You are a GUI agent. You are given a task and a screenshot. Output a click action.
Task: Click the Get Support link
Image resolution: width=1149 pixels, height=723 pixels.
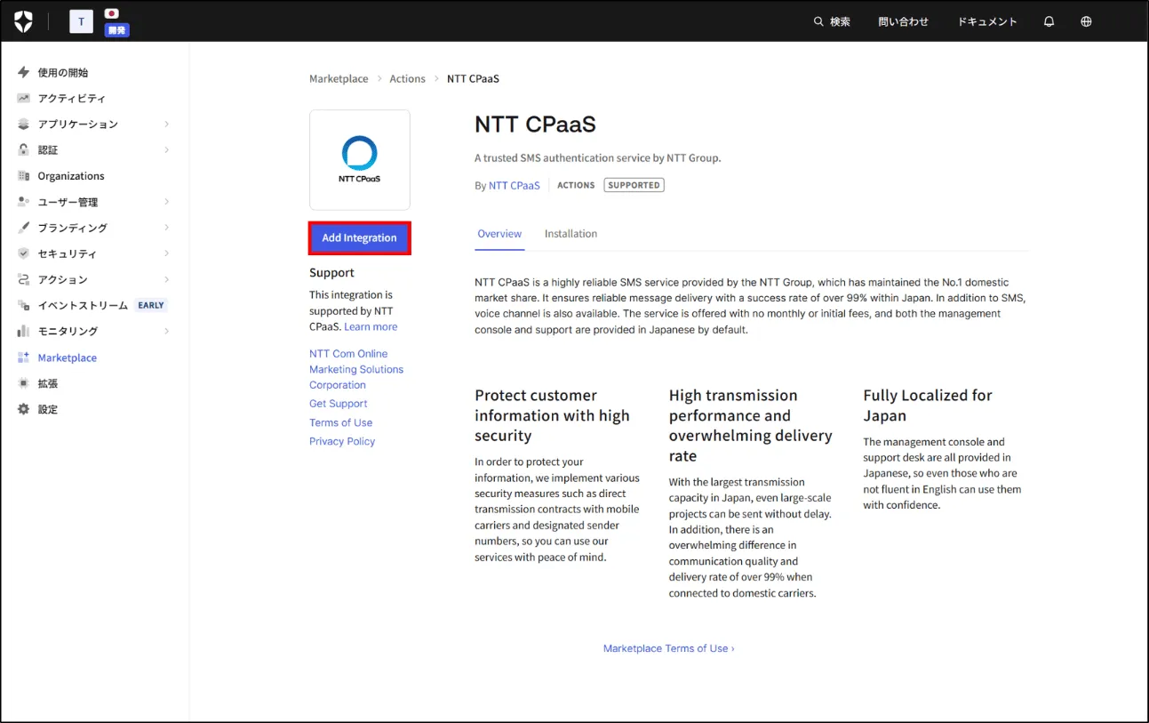coord(338,404)
